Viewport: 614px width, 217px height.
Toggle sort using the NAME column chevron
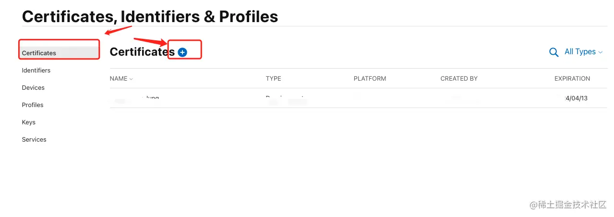click(132, 79)
